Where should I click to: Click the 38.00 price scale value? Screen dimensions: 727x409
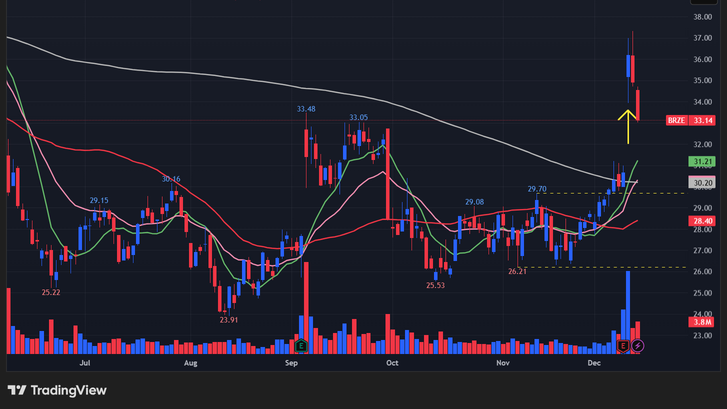pos(703,16)
